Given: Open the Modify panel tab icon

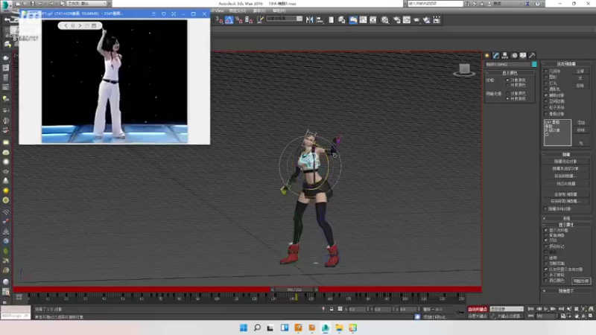Looking at the screenshot, I should tap(495, 55).
